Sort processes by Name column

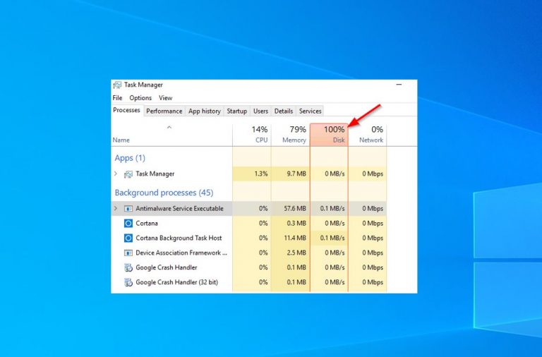pos(171,135)
